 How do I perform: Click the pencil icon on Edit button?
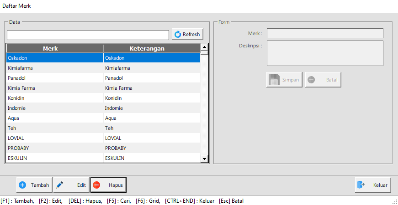[x=59, y=185]
